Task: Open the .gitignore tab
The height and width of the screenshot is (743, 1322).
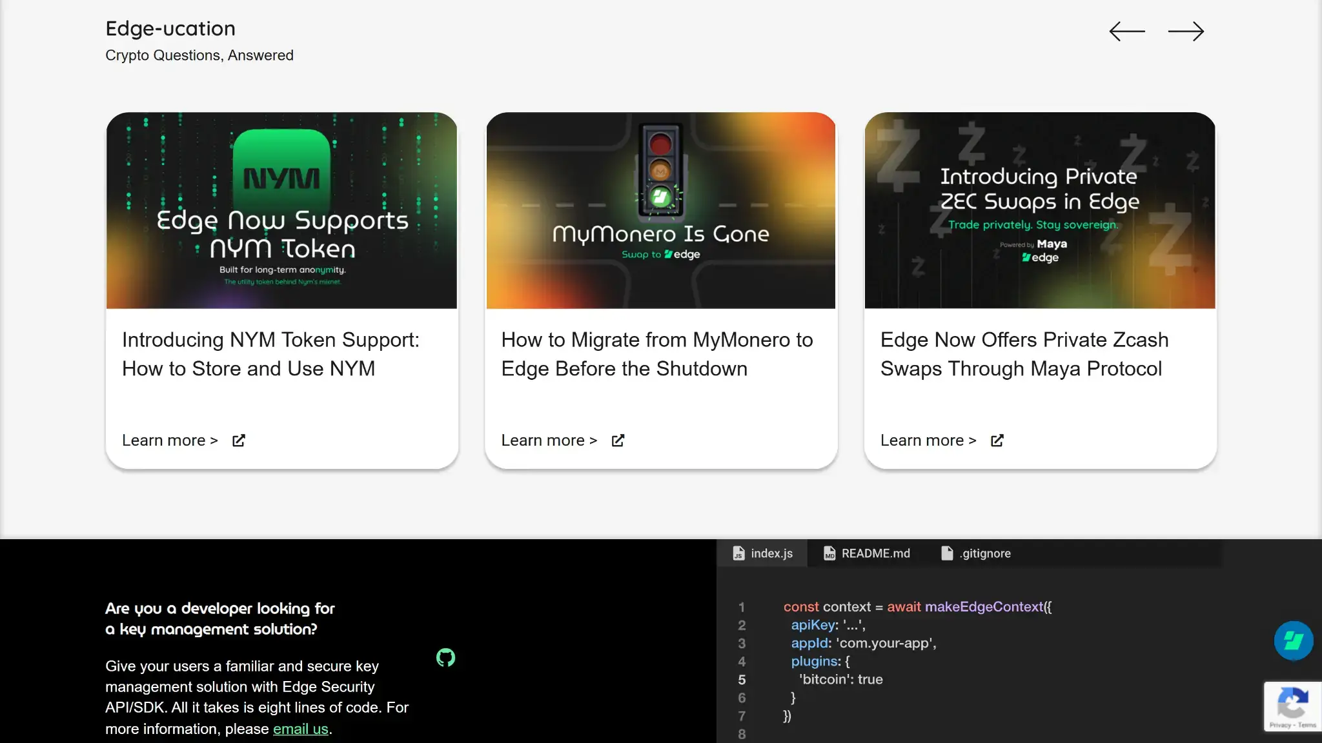Action: (x=976, y=553)
